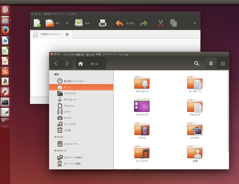
Task: Click the Files icon in the launcher
Action: (x=5, y=20)
